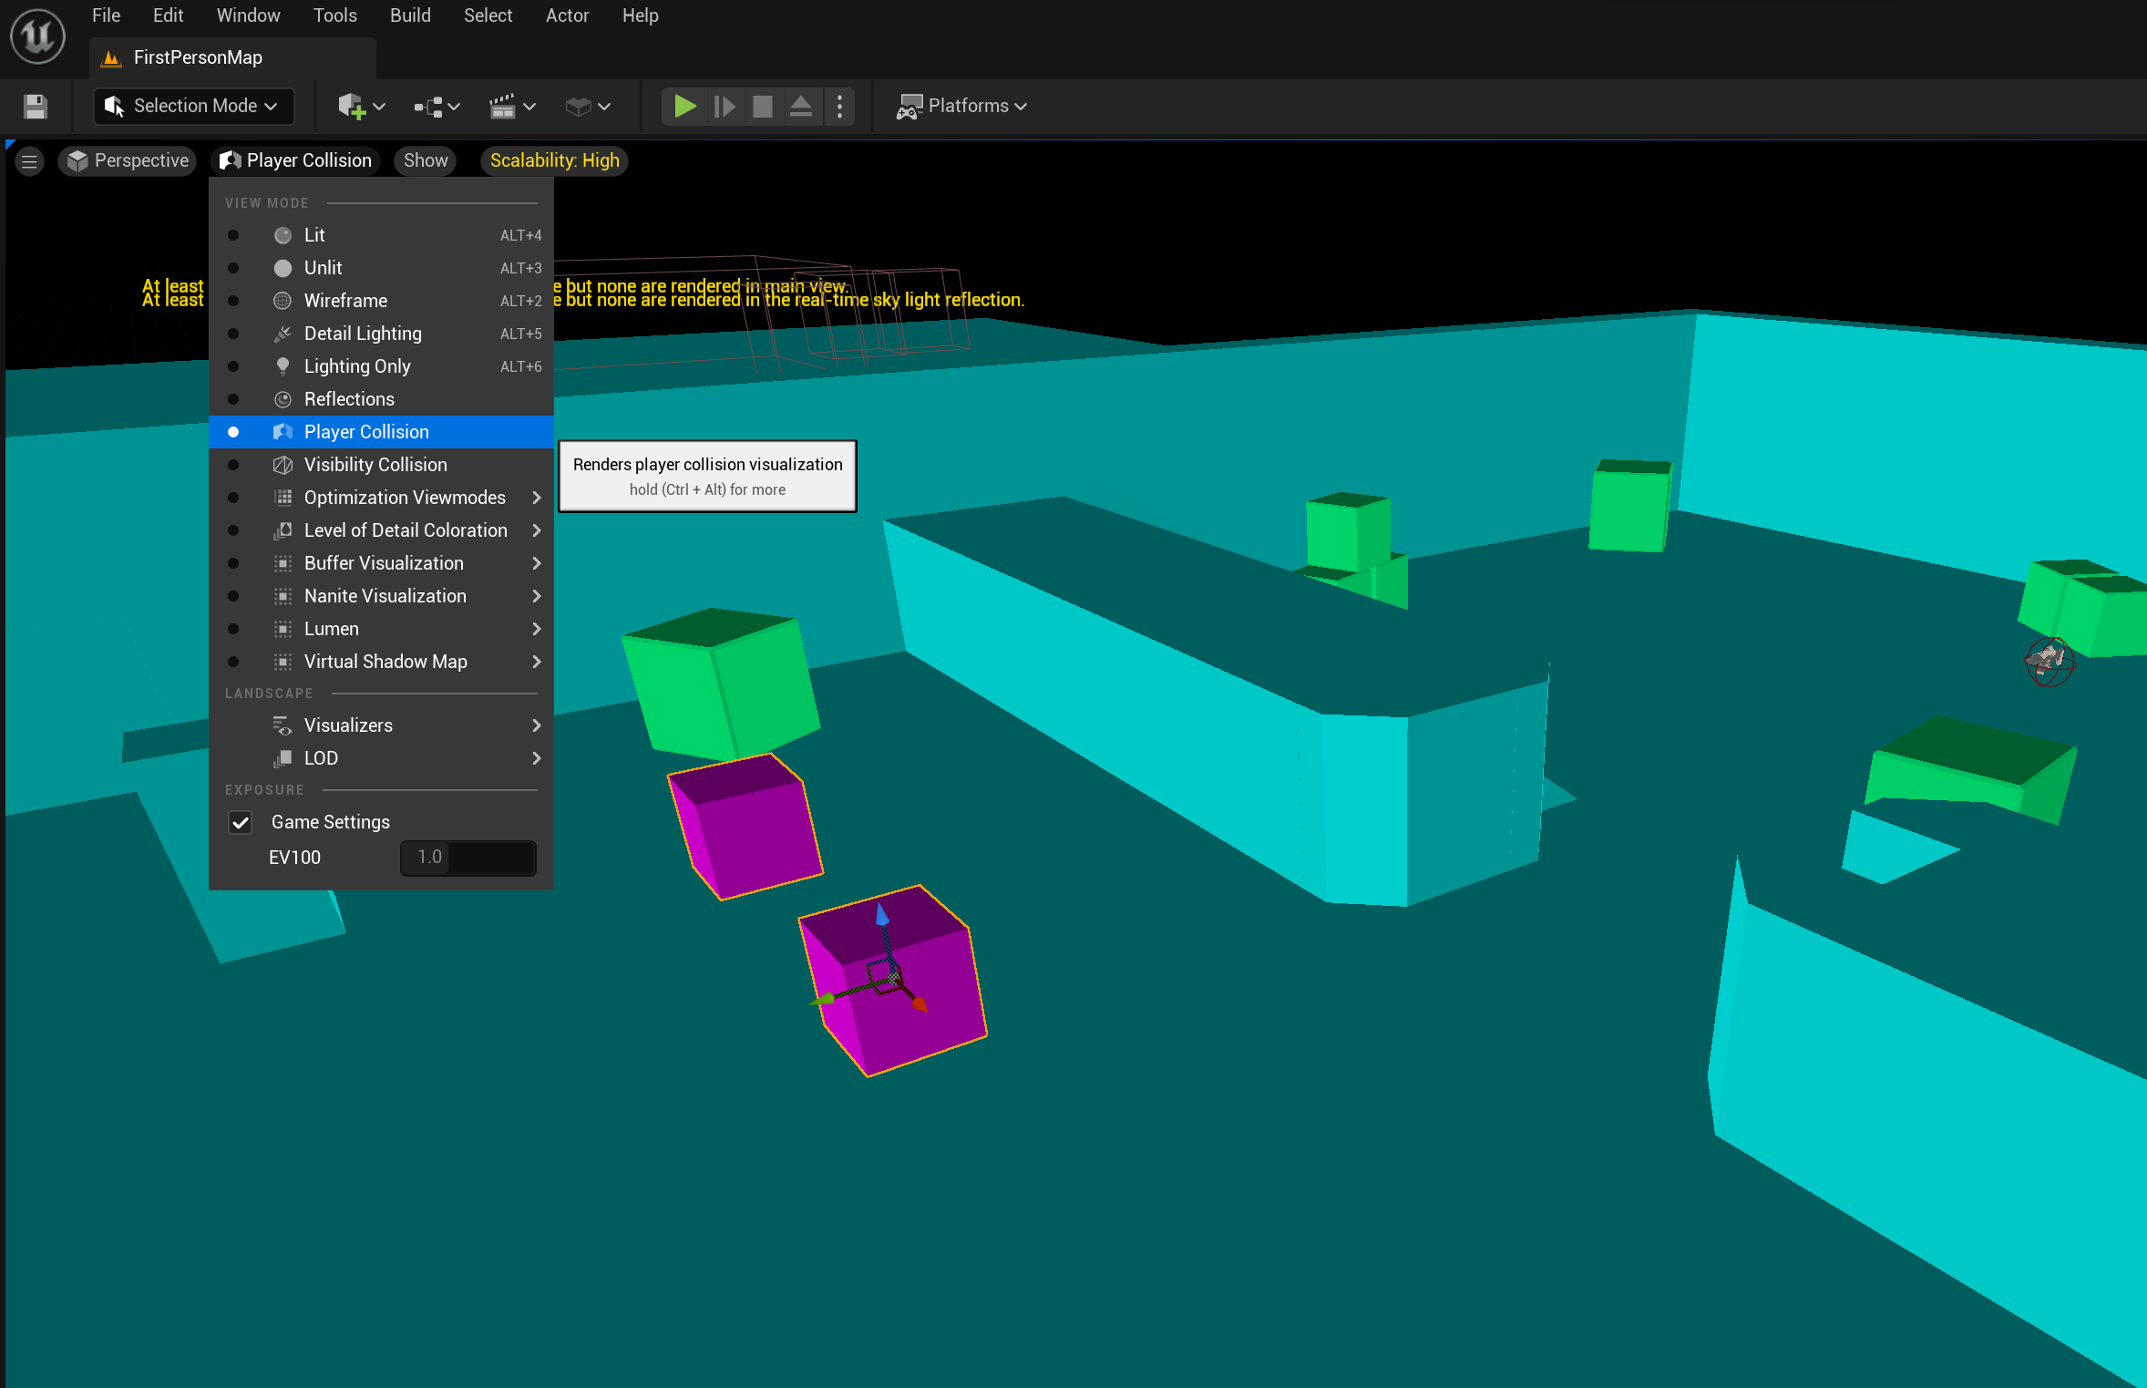Click the Stop playback square
This screenshot has width=2147, height=1388.
763,107
